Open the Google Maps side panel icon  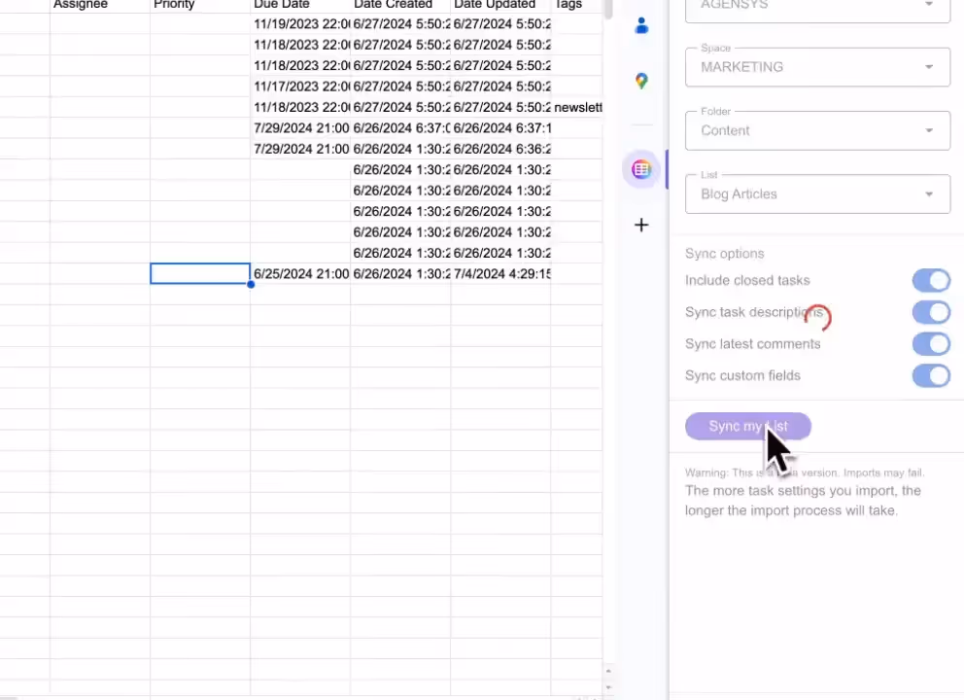[x=641, y=82]
